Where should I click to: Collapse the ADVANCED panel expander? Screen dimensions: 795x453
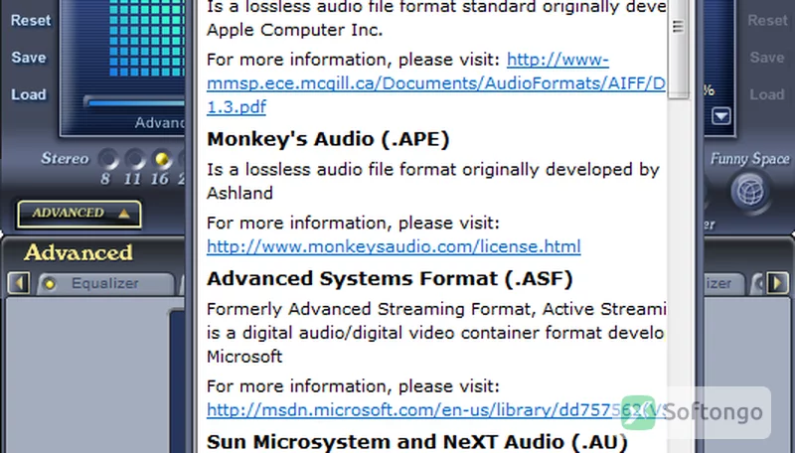click(79, 214)
